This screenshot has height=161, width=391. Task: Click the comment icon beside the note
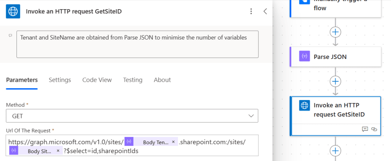(x=10, y=35)
